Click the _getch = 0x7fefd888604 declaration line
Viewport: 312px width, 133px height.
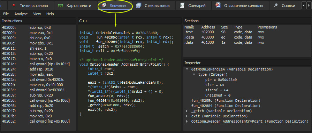tap(112, 46)
